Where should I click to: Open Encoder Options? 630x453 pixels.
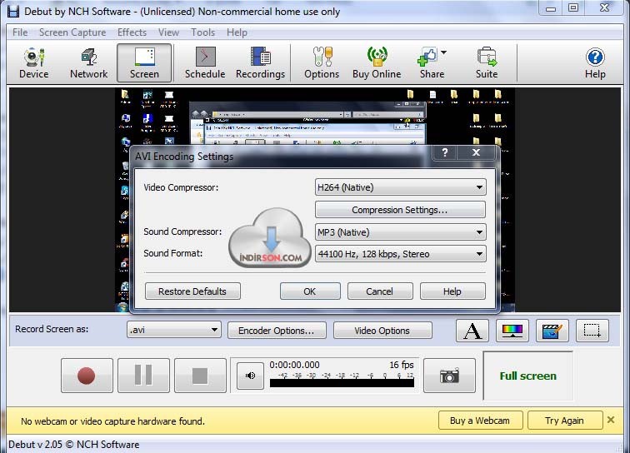pos(277,331)
